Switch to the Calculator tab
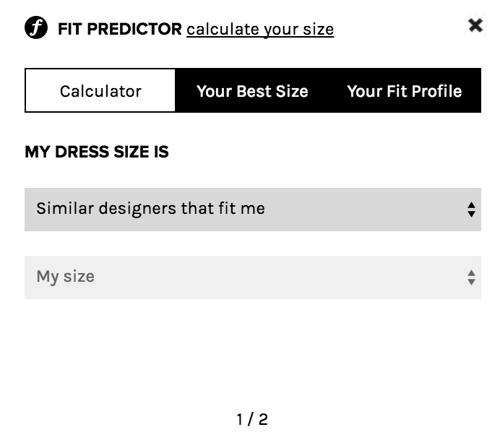 coord(100,90)
